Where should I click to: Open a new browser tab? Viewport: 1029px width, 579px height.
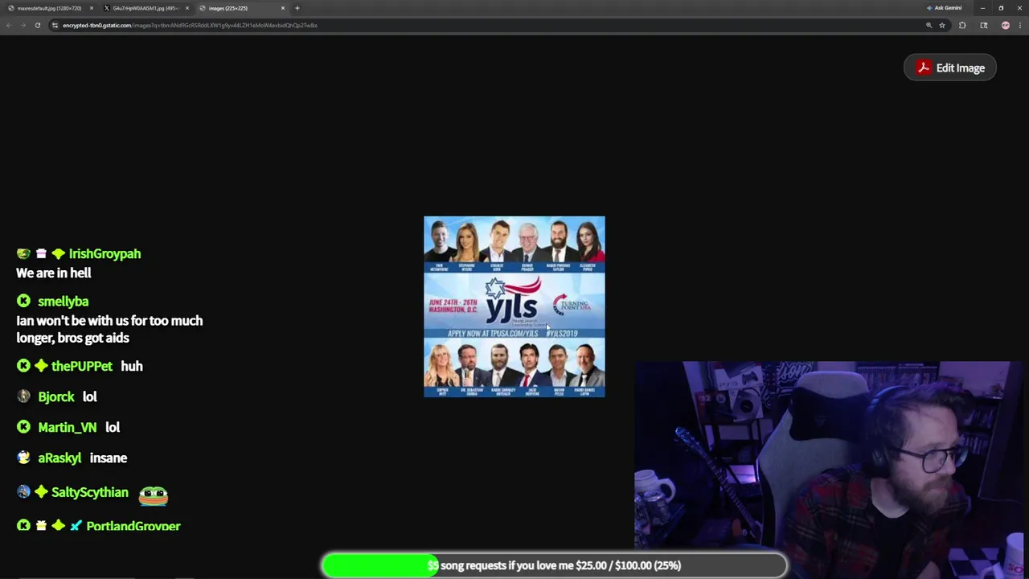click(x=297, y=8)
